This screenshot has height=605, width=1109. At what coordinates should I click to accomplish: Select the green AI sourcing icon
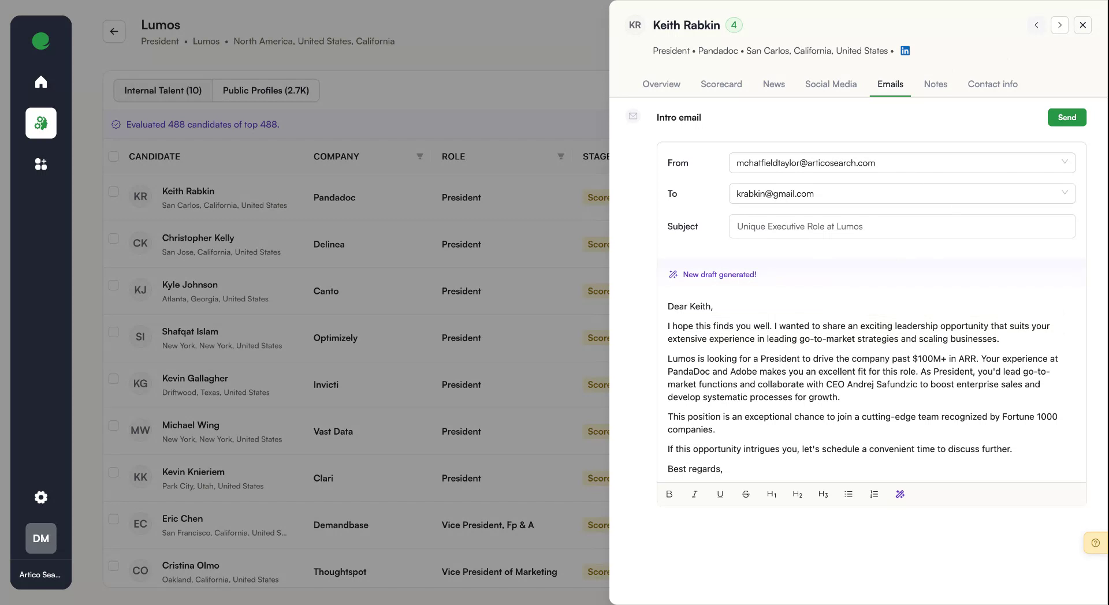click(40, 123)
